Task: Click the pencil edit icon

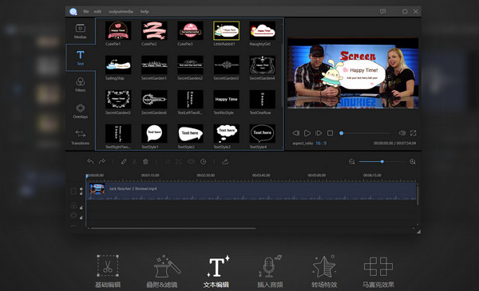Action: click(x=124, y=161)
